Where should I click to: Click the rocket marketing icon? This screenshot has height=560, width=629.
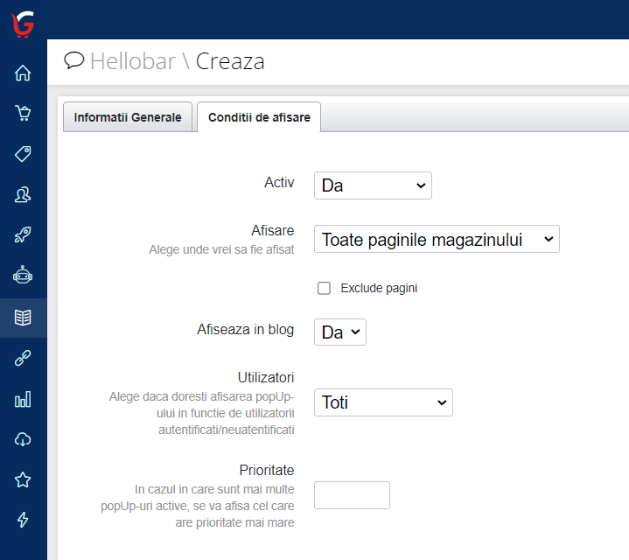click(x=23, y=235)
